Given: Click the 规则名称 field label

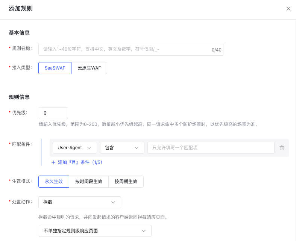Looking at the screenshot, I should pyautogui.click(x=22, y=49).
